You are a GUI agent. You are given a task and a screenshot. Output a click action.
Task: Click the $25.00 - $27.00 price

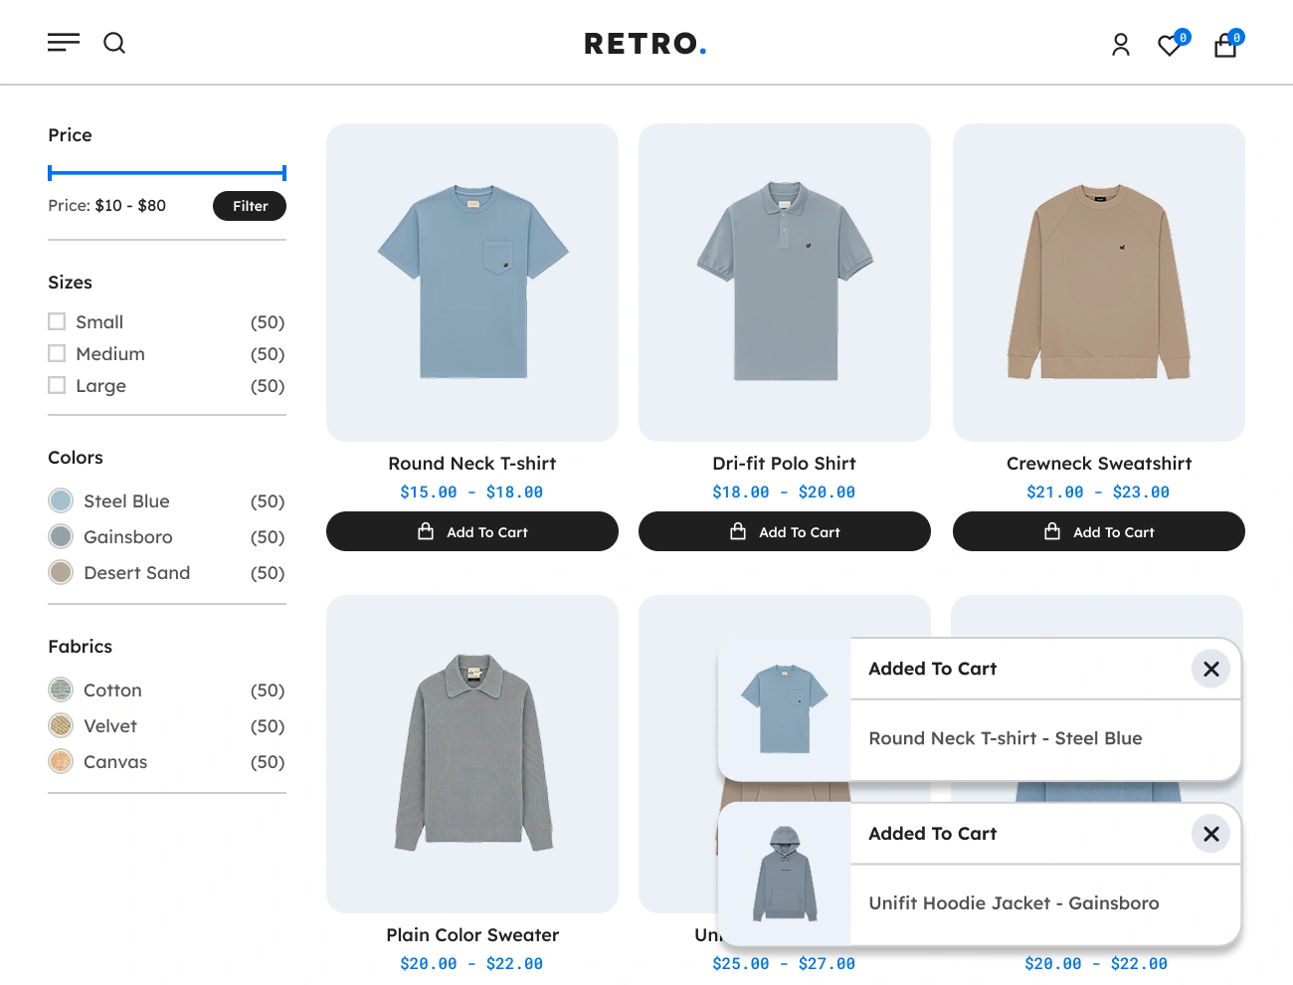pyautogui.click(x=784, y=964)
